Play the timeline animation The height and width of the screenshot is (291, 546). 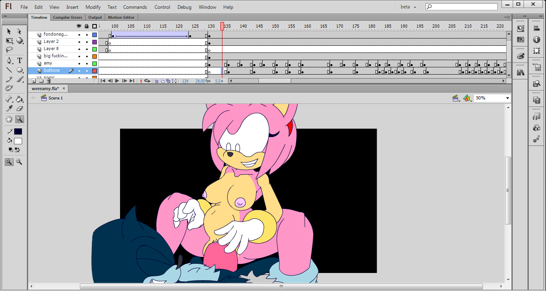click(x=117, y=81)
